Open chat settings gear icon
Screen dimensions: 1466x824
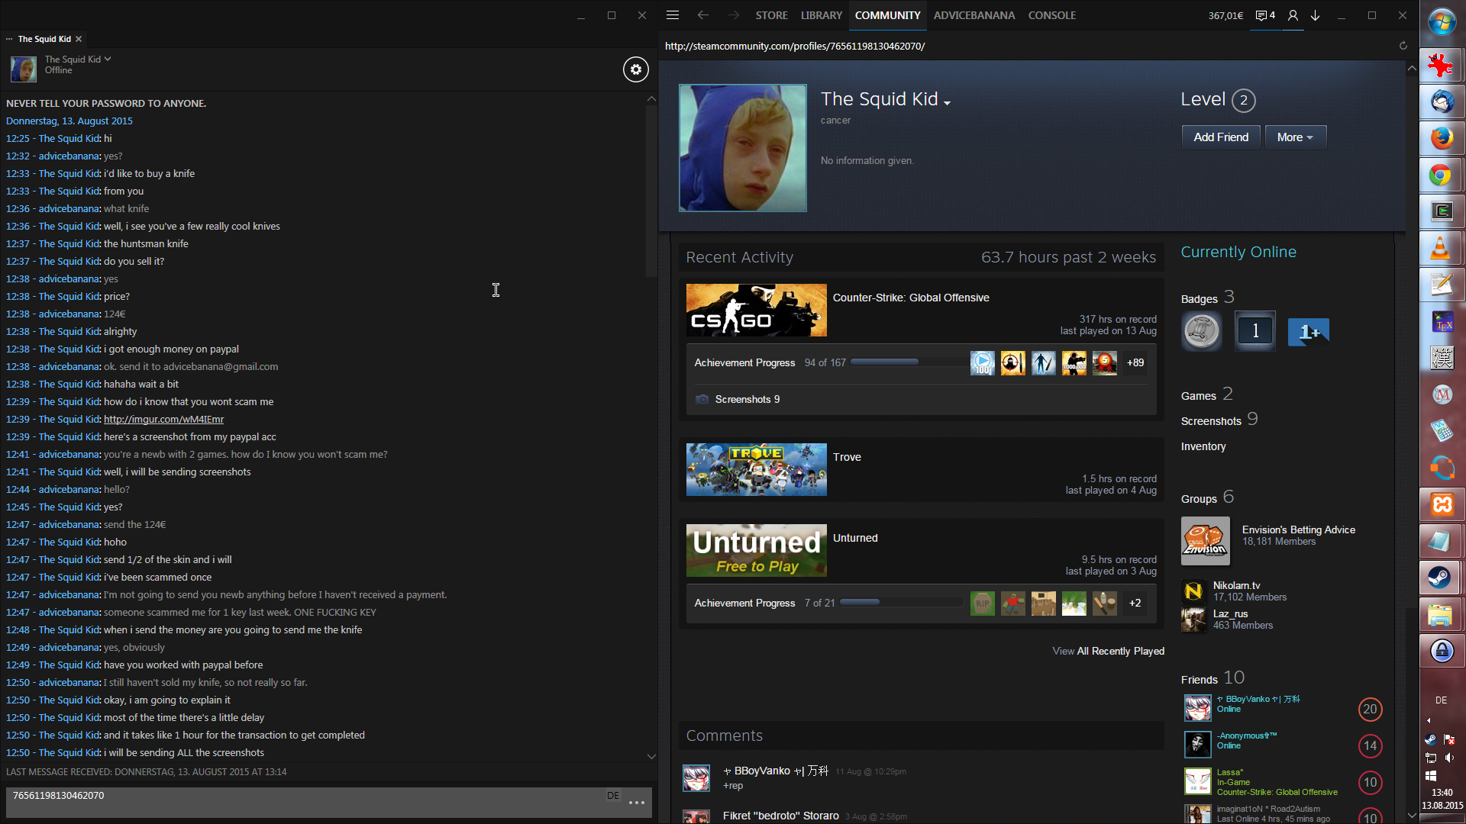(635, 69)
